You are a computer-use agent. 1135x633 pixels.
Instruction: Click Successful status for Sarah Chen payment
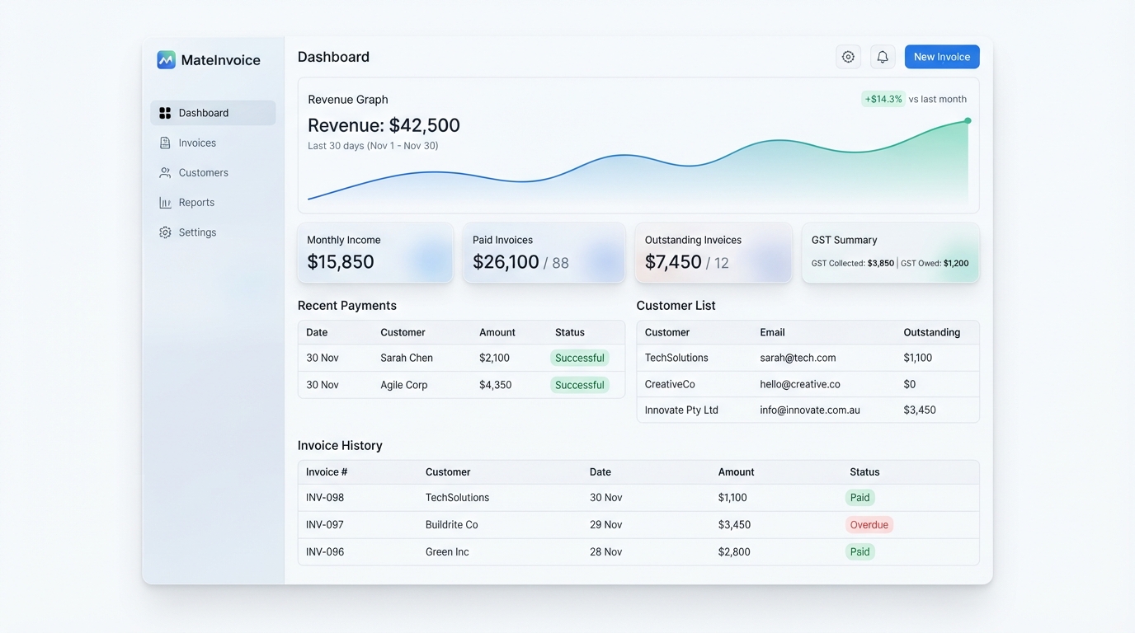pos(580,358)
